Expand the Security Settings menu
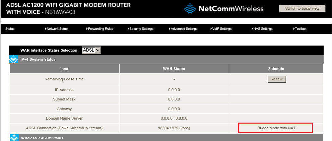This screenshot has height=141, width=332. pos(140,29)
